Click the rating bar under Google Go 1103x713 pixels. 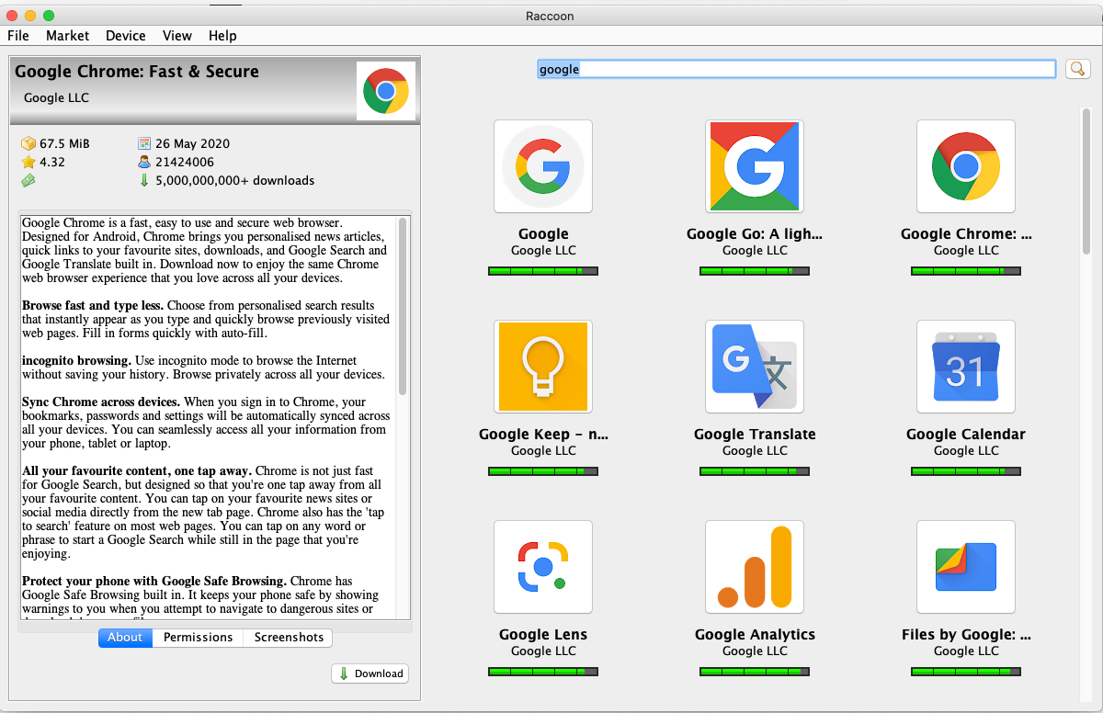click(755, 271)
